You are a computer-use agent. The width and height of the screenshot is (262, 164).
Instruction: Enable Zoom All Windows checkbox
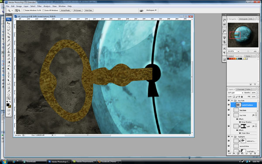(43, 10)
